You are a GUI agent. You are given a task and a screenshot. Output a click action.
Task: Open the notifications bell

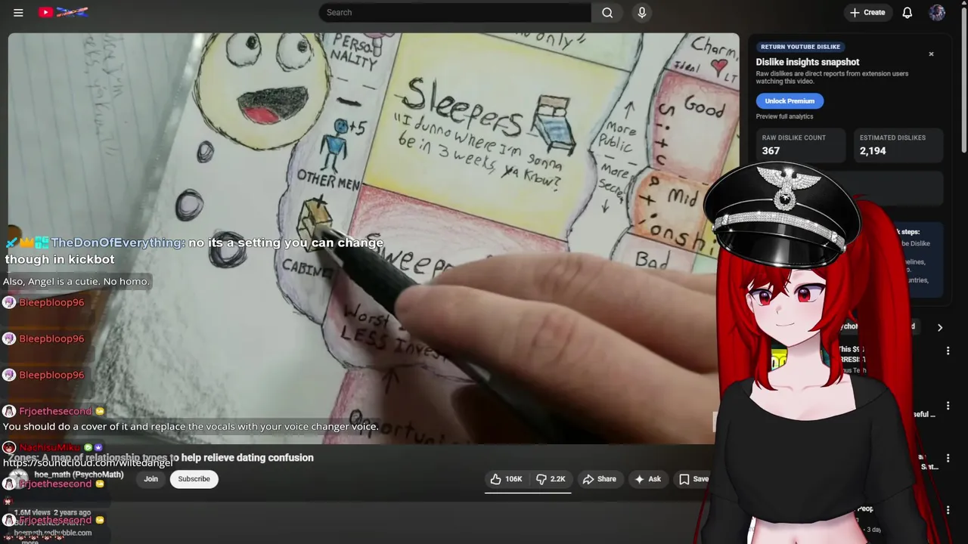click(x=907, y=12)
